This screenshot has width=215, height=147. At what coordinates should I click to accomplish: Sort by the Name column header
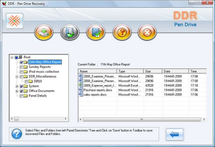click(97, 71)
